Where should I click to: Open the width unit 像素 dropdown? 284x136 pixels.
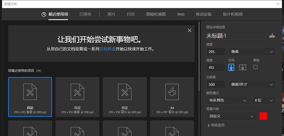(x=252, y=52)
